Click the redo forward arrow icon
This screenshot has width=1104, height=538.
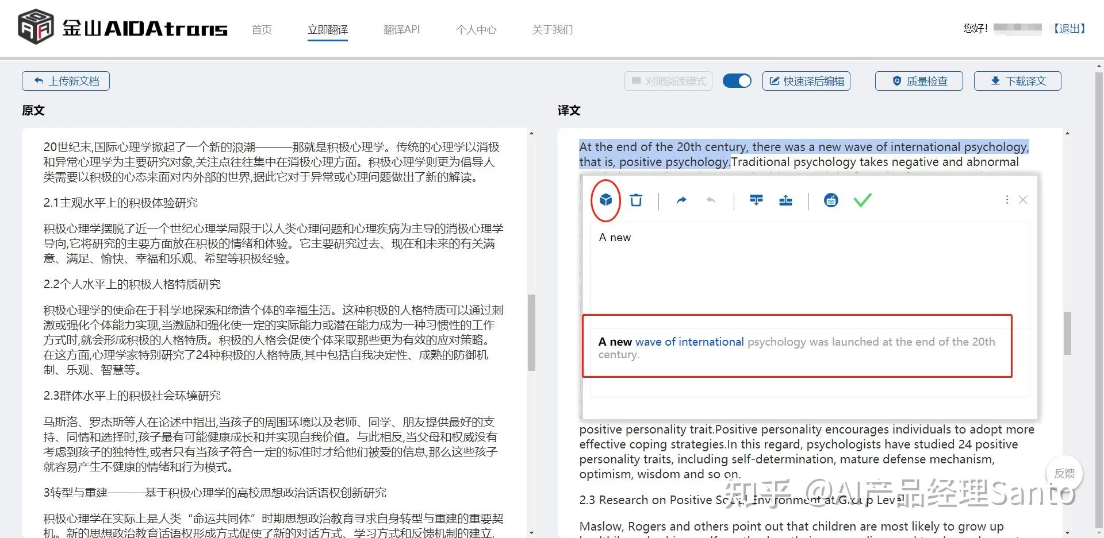point(681,200)
